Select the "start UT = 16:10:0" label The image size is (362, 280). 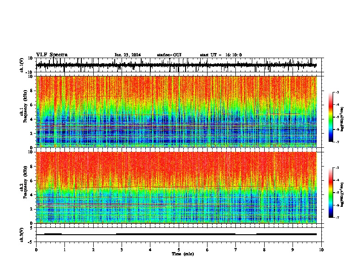(x=221, y=55)
